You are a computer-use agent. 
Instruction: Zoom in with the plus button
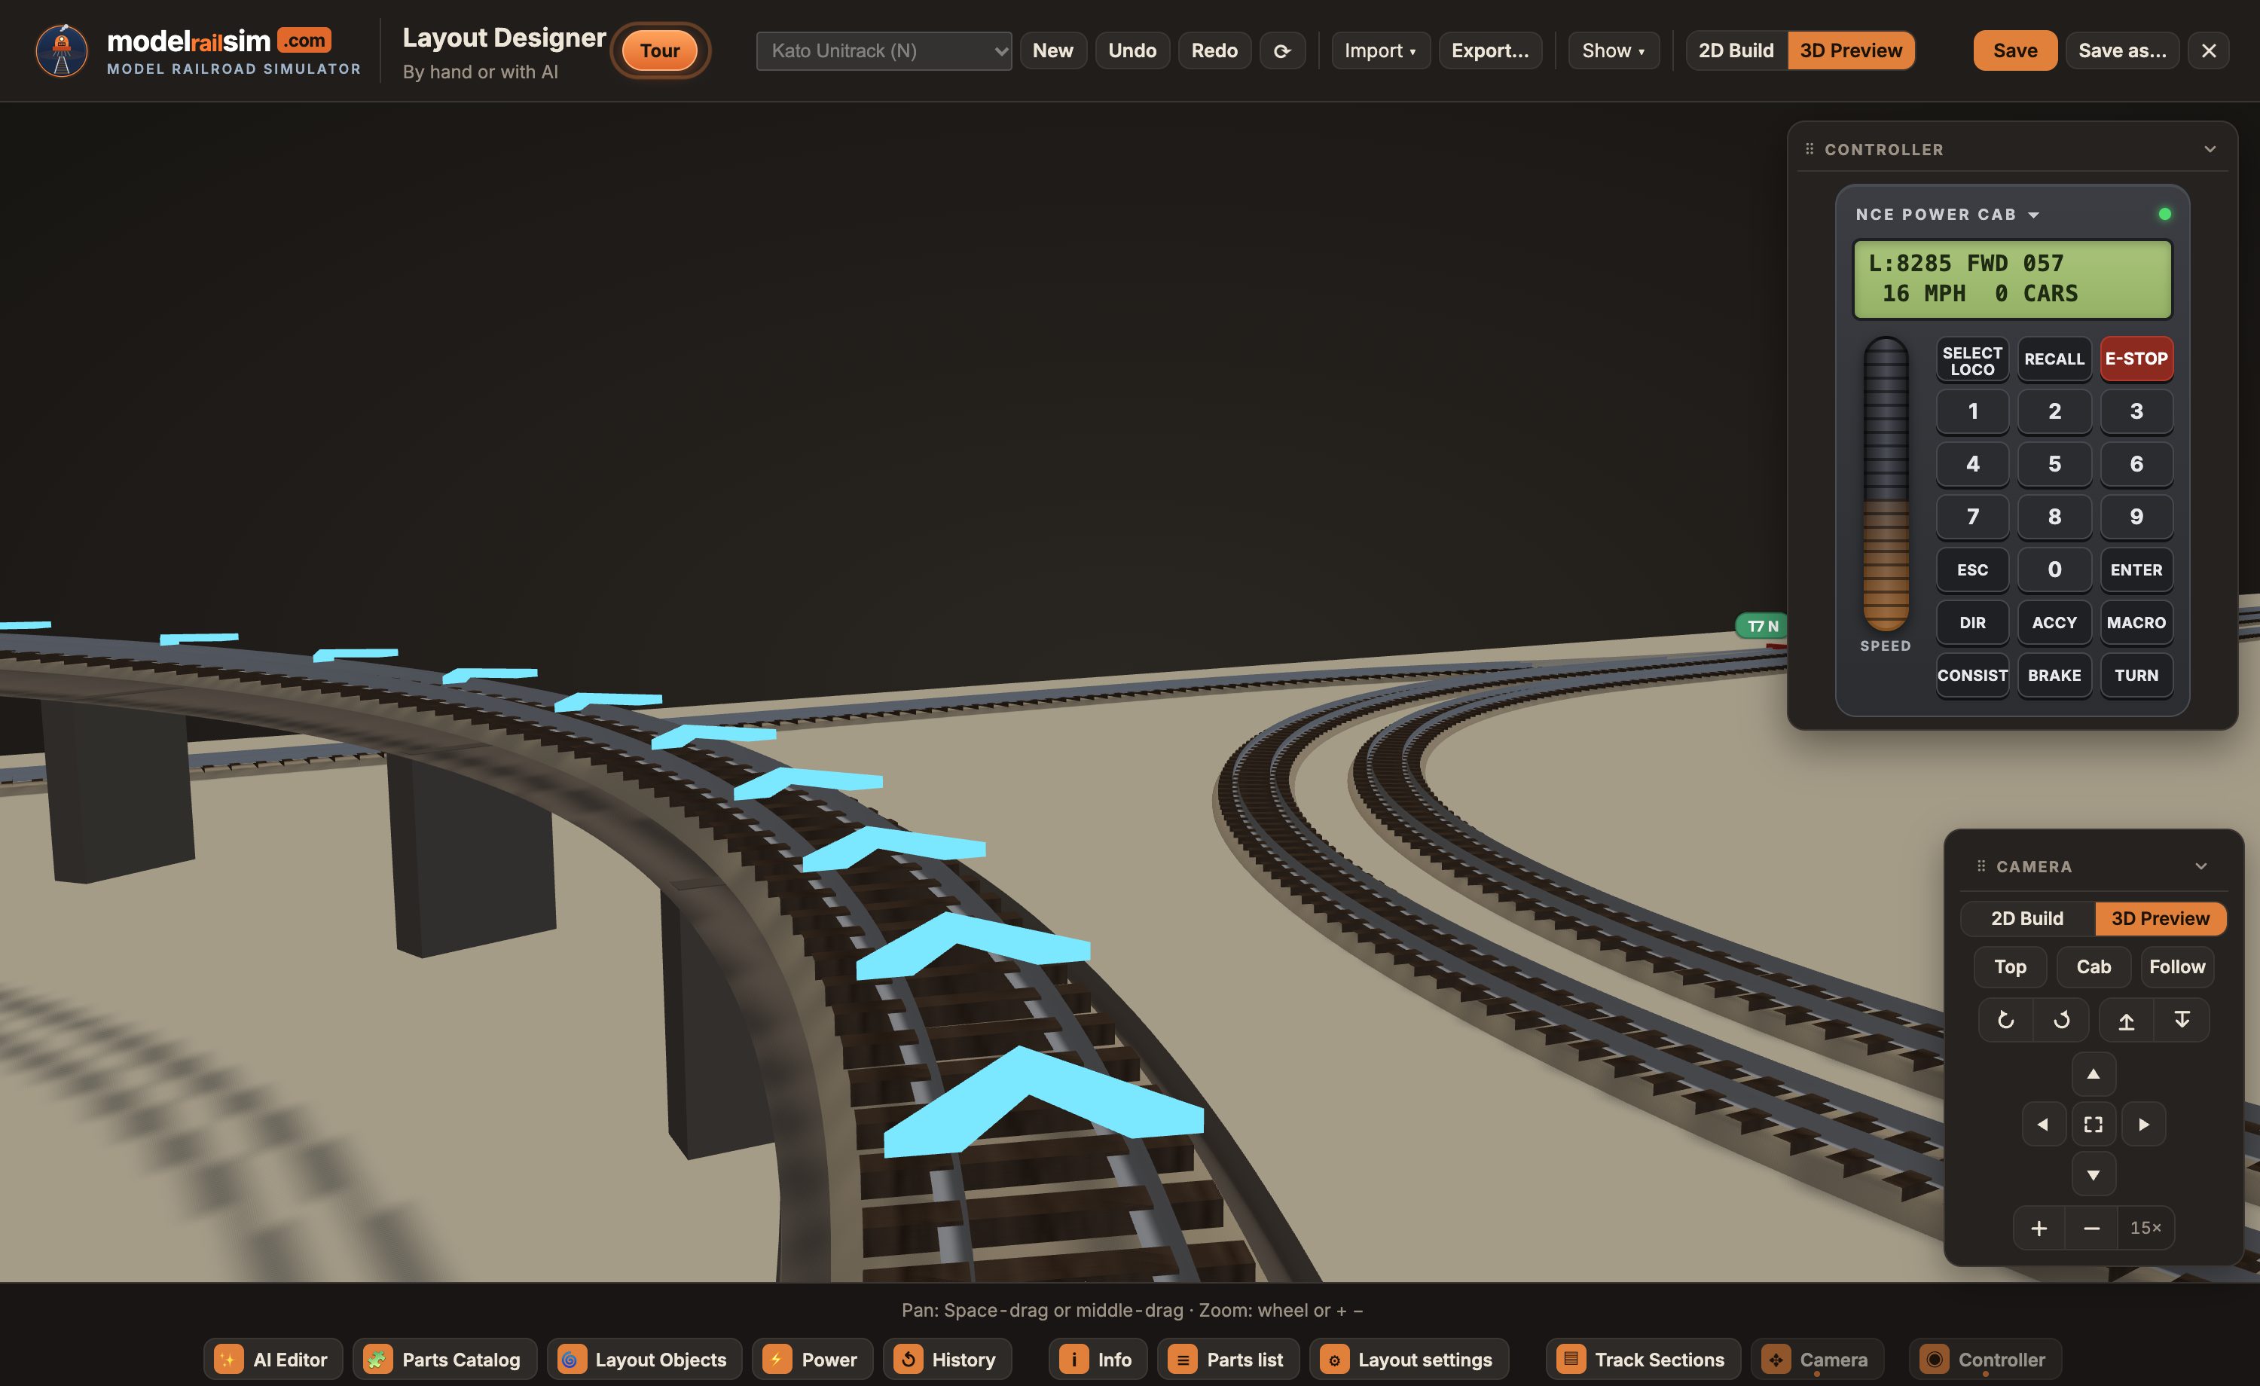click(x=2038, y=1227)
